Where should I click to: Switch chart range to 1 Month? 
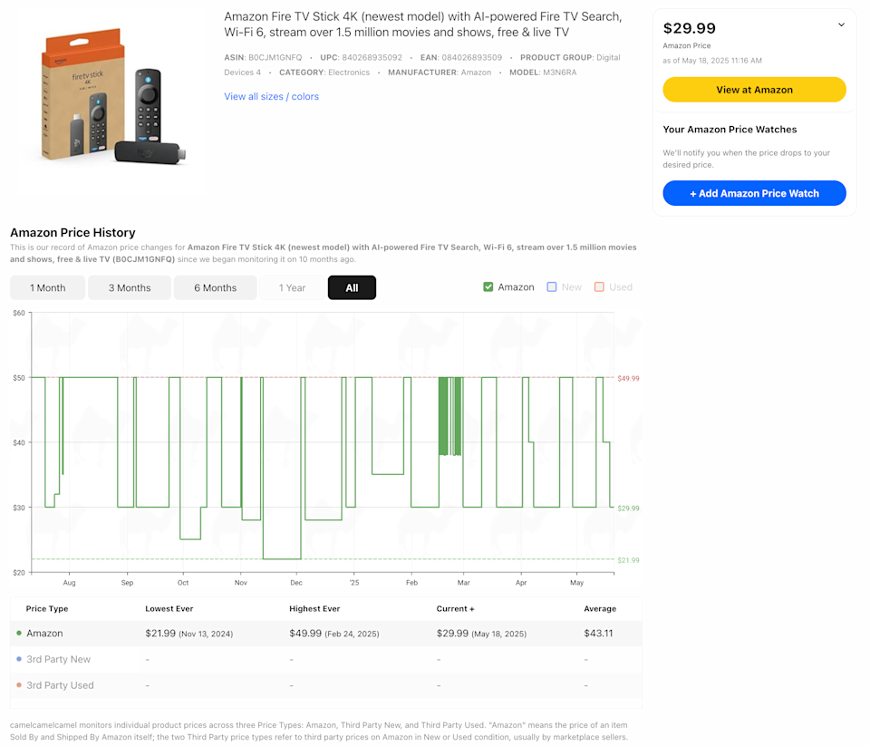tap(48, 288)
